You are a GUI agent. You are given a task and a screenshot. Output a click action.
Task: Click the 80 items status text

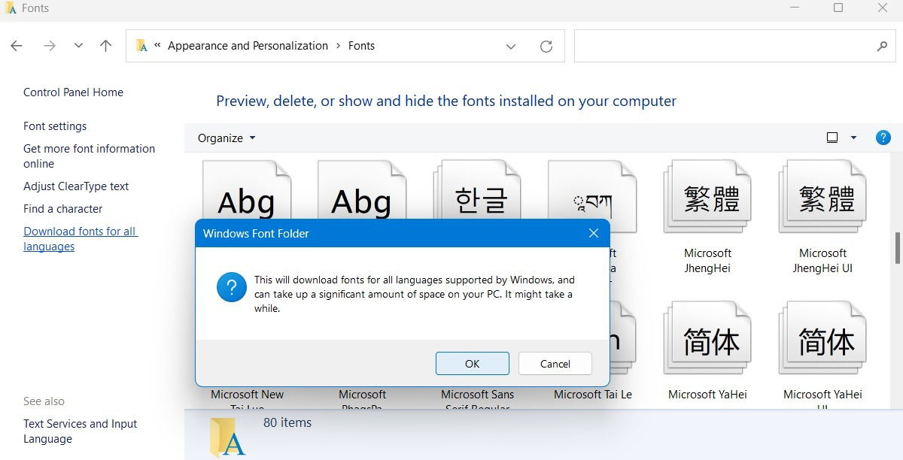coord(287,423)
